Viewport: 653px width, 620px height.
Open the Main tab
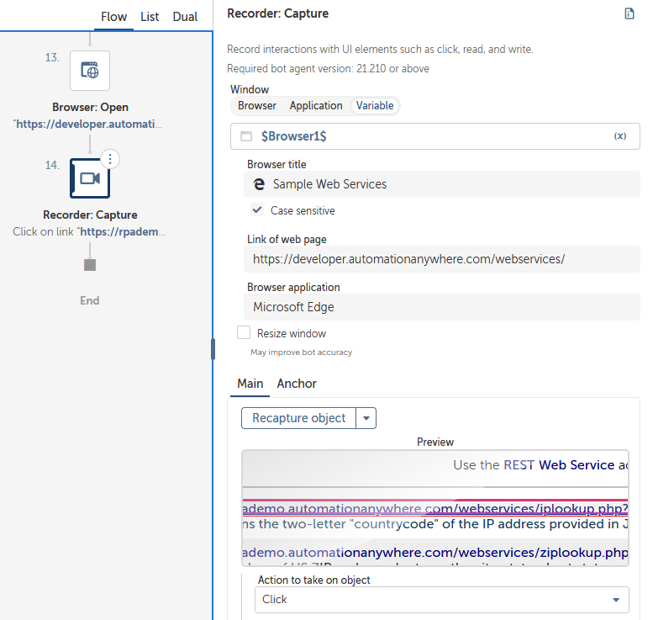tap(250, 384)
